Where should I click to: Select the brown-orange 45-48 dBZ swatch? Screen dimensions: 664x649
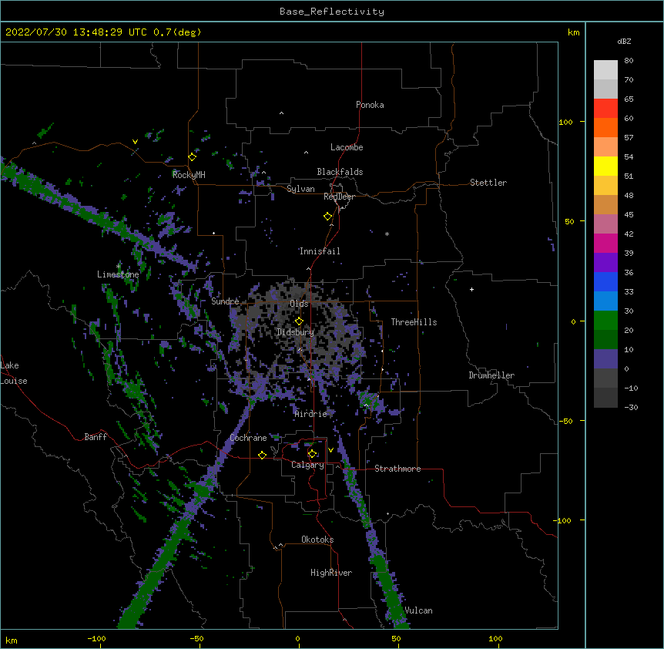point(605,204)
